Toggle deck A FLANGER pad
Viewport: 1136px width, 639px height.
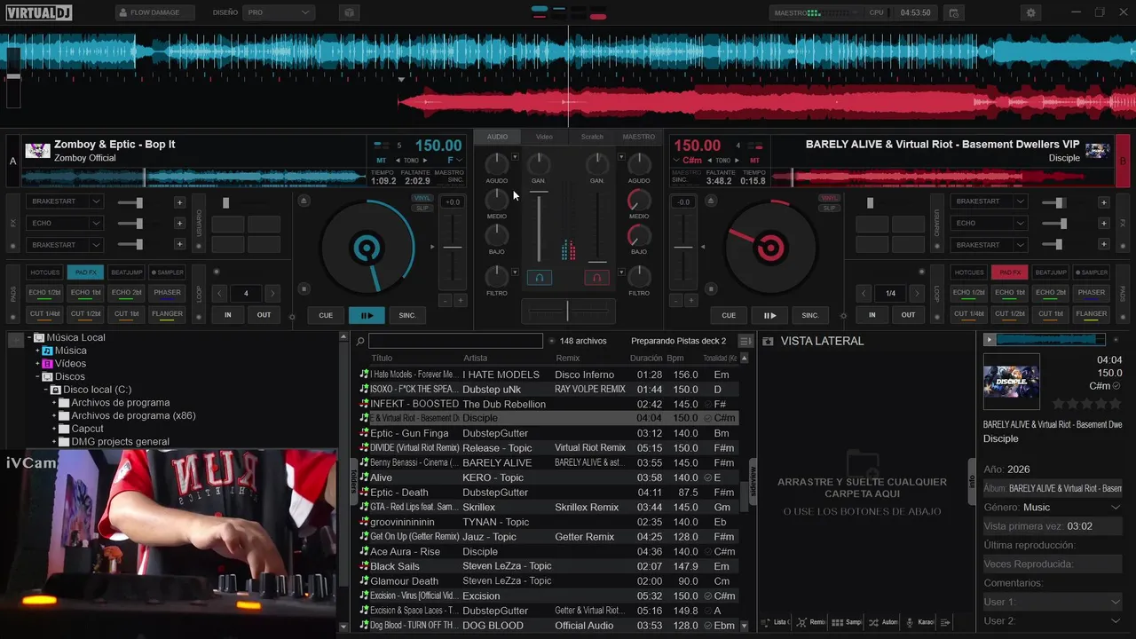coord(167,313)
